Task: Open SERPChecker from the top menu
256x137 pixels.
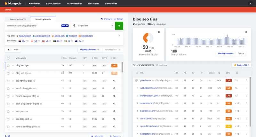Action: pyautogui.click(x=53, y=4)
